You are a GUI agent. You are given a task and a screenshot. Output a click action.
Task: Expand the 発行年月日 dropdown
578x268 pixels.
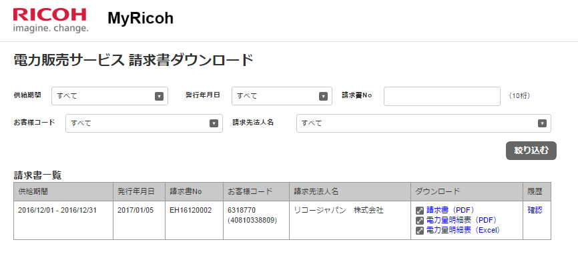(282, 96)
